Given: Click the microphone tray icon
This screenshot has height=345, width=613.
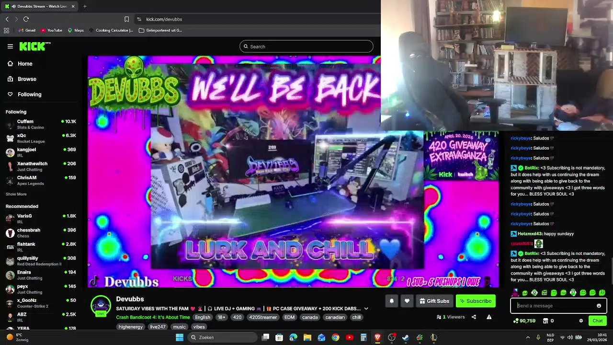Looking at the screenshot, I should pos(538,337).
